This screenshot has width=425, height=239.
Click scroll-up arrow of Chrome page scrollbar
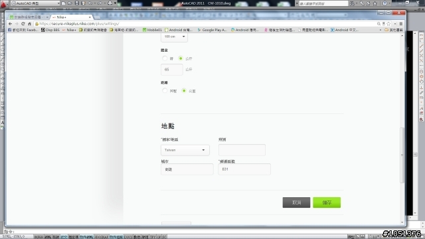point(402,35)
